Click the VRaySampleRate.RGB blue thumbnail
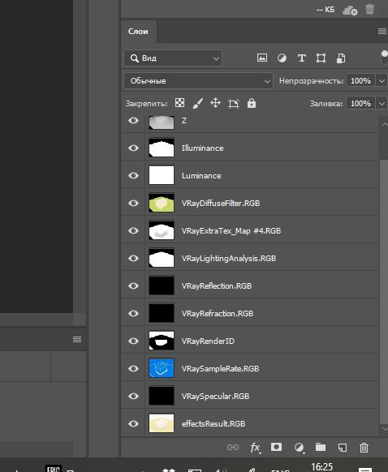388x472 pixels. 162,368
